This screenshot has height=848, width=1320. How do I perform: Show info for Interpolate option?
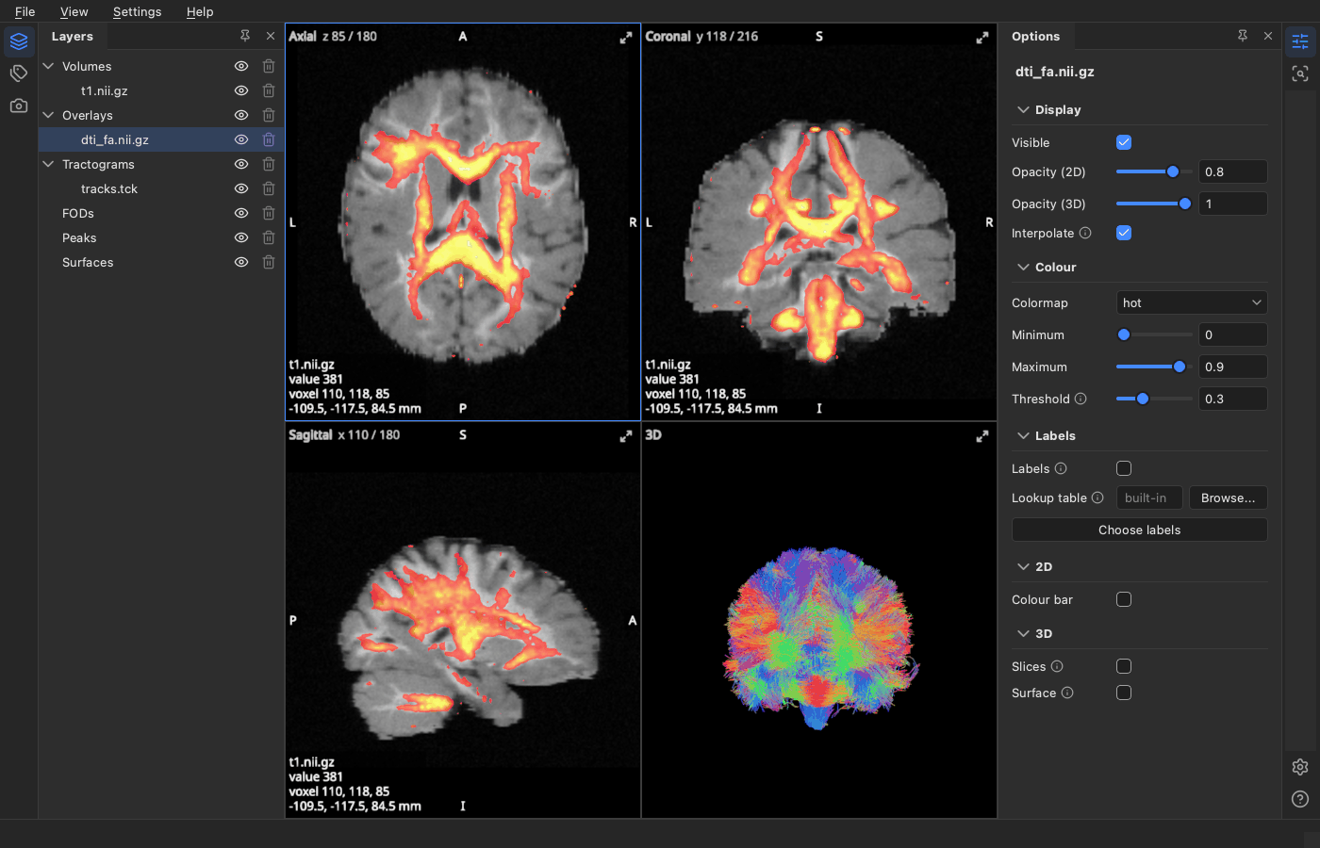coord(1085,233)
